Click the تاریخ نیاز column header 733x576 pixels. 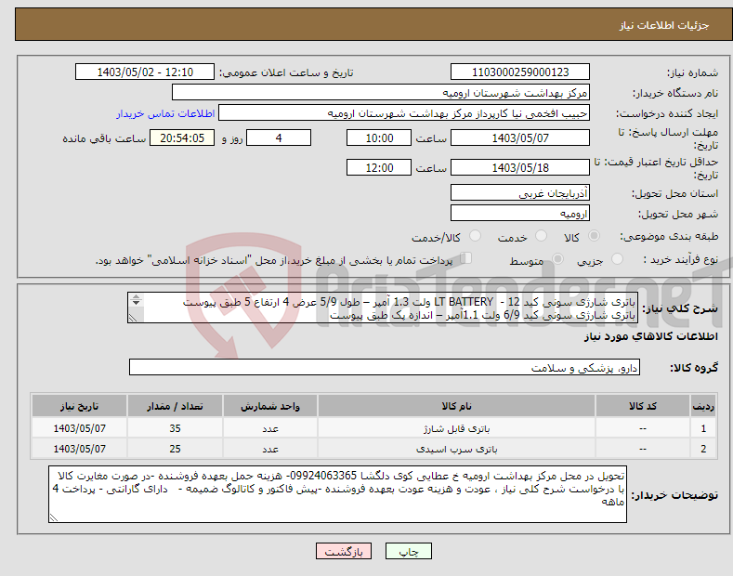[80, 406]
